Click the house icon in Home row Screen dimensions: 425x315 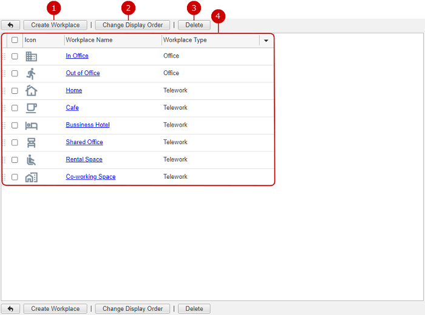coord(31,91)
